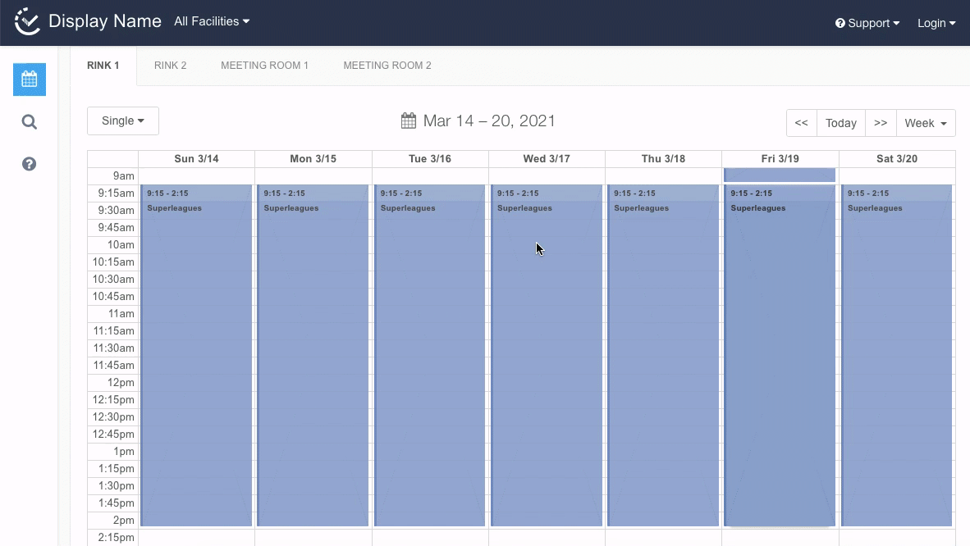Switch to the Meeting Room 1 tab
Image resolution: width=970 pixels, height=546 pixels.
[264, 66]
